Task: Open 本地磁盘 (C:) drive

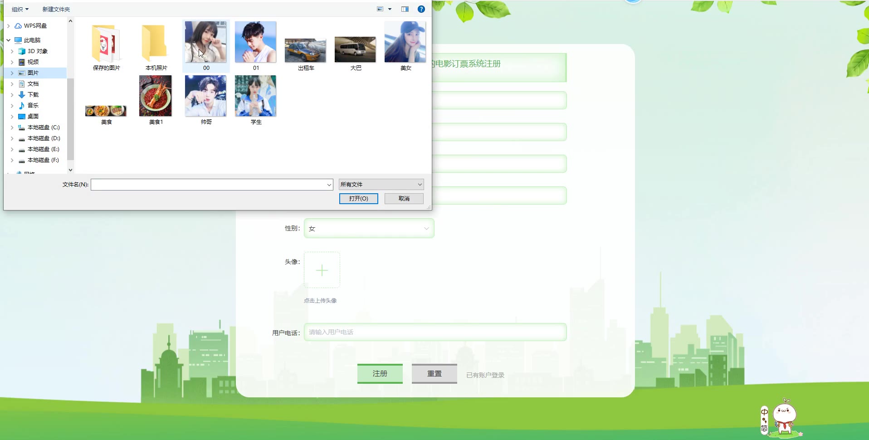Action: (x=44, y=127)
